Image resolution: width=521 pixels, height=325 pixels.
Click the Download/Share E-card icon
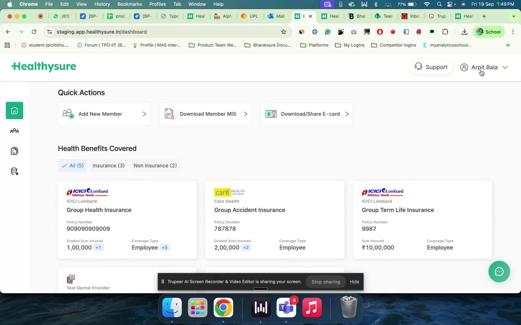[270, 114]
